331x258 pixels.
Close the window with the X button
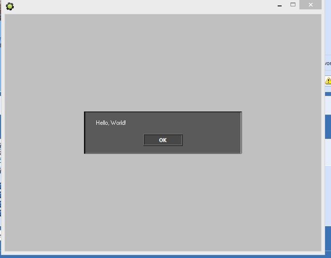click(x=310, y=5)
